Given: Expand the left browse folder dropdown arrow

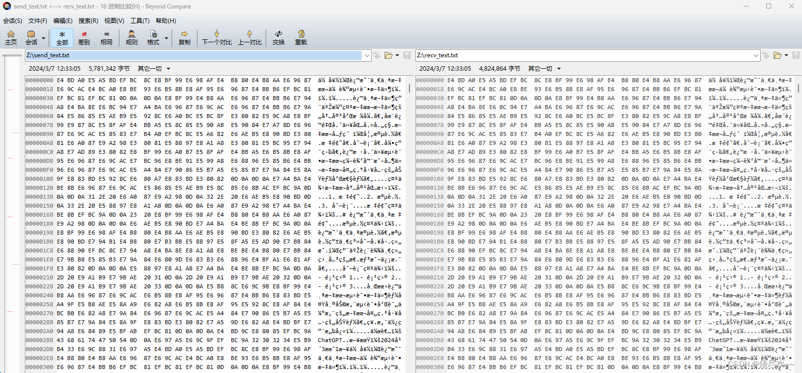Looking at the screenshot, I should click(397, 55).
